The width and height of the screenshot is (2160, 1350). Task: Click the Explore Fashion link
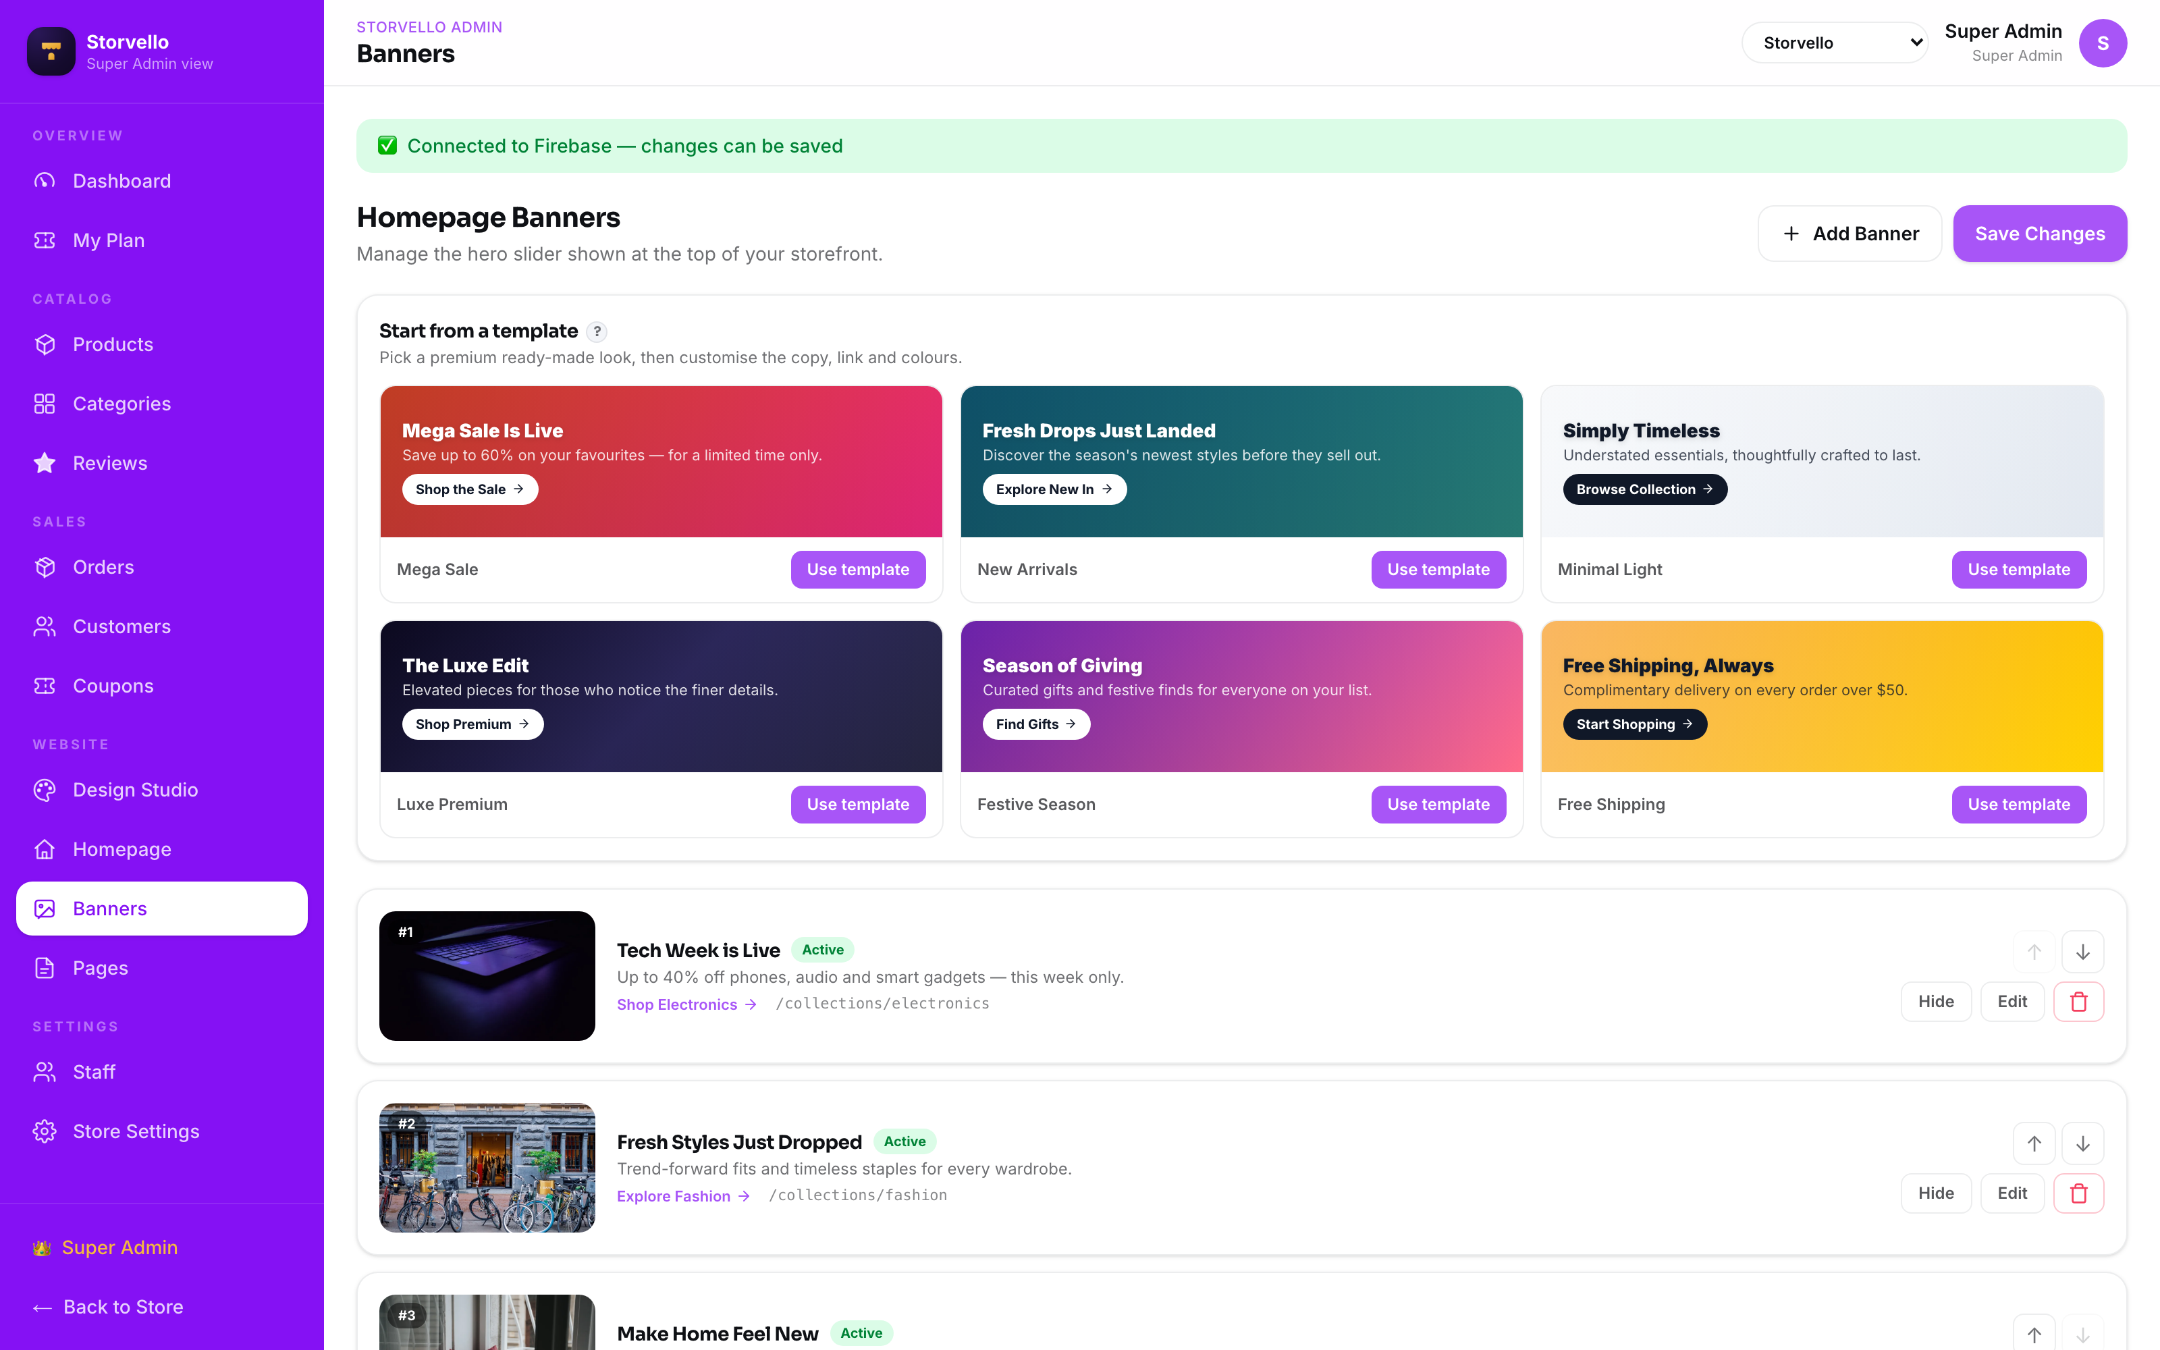coord(683,1196)
